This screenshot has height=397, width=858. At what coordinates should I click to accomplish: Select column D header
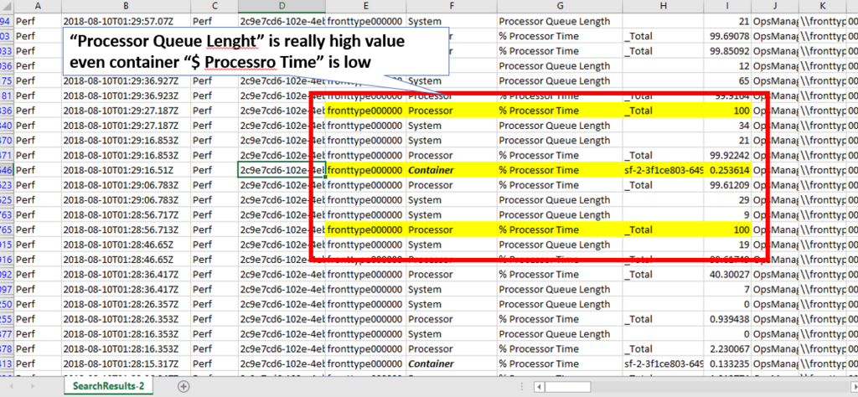tap(282, 6)
